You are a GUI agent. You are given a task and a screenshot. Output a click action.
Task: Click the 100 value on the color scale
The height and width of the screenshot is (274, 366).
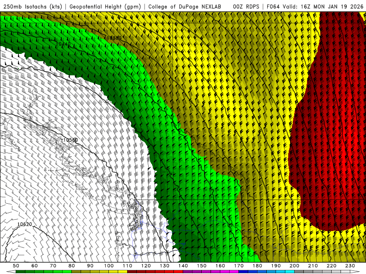109,266
